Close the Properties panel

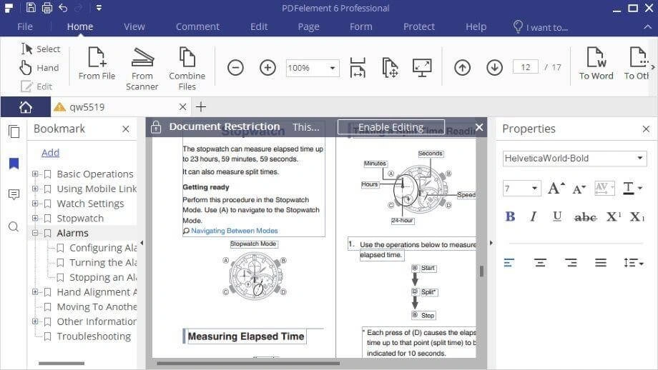[x=646, y=129]
